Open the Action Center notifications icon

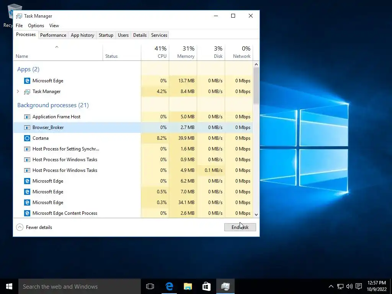click(359, 286)
